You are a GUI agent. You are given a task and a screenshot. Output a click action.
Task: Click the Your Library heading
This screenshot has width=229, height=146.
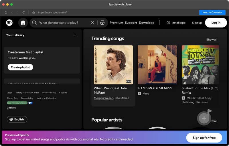15,35
